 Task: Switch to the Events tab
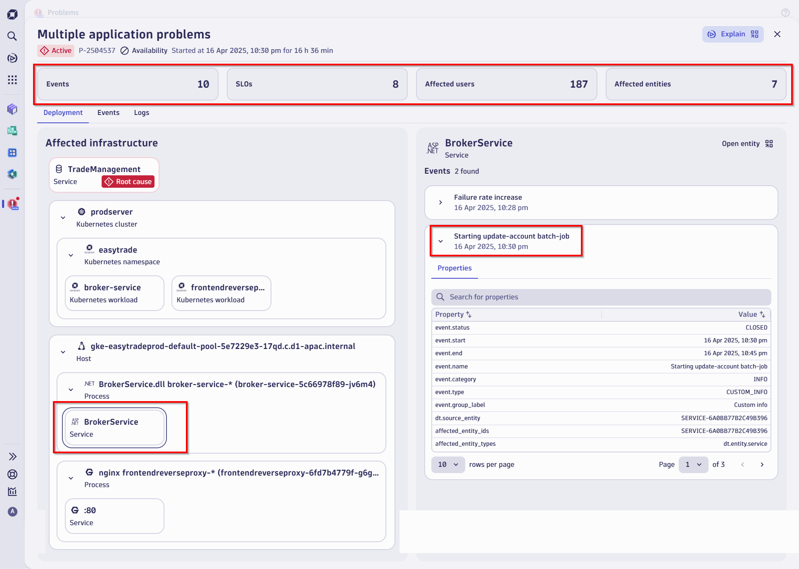click(108, 112)
